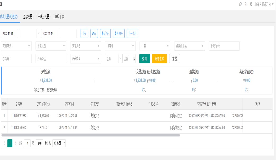The height and width of the screenshot is (160, 276).
Task: Expand the 产品类型 dropdown
Action: (85, 59)
